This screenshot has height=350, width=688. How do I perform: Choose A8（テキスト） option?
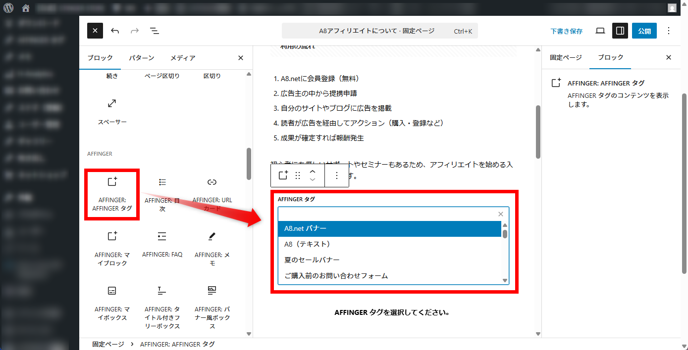tap(390, 244)
